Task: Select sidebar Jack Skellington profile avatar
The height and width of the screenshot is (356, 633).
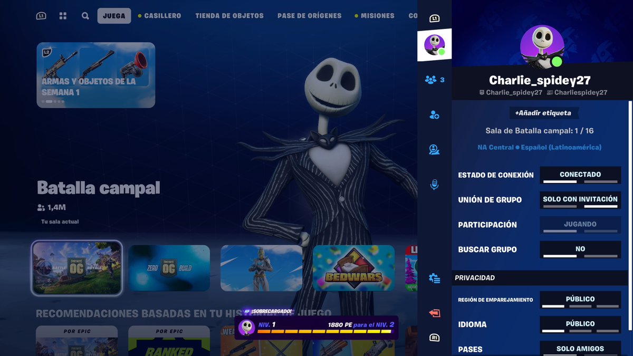Action: [x=435, y=45]
